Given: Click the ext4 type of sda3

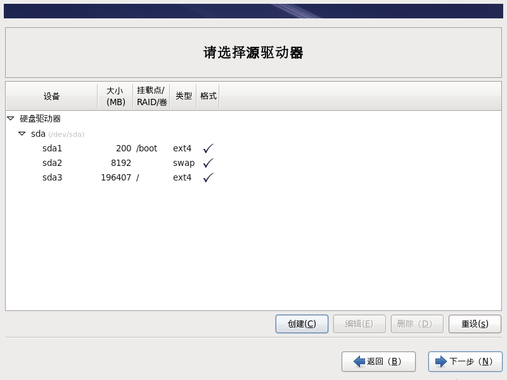Looking at the screenshot, I should point(182,177).
